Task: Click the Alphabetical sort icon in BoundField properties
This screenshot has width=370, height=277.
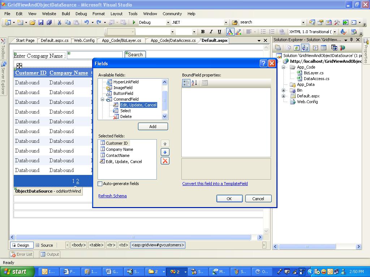Action: (194, 83)
